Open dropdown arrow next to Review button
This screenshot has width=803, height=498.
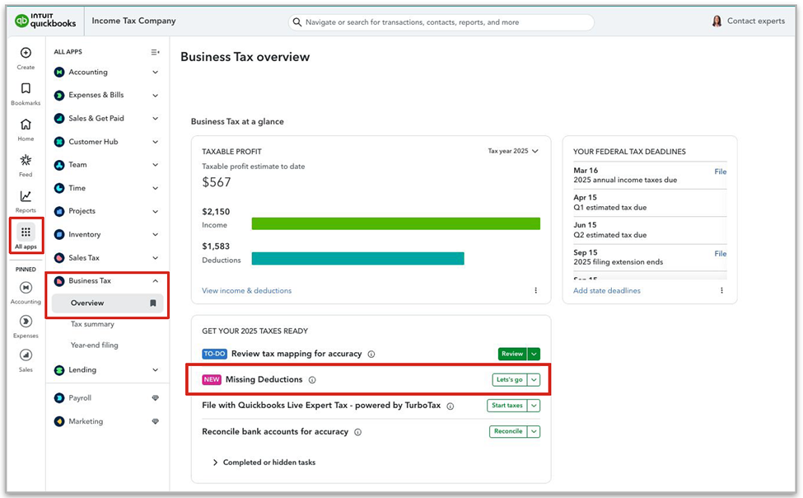(x=534, y=354)
